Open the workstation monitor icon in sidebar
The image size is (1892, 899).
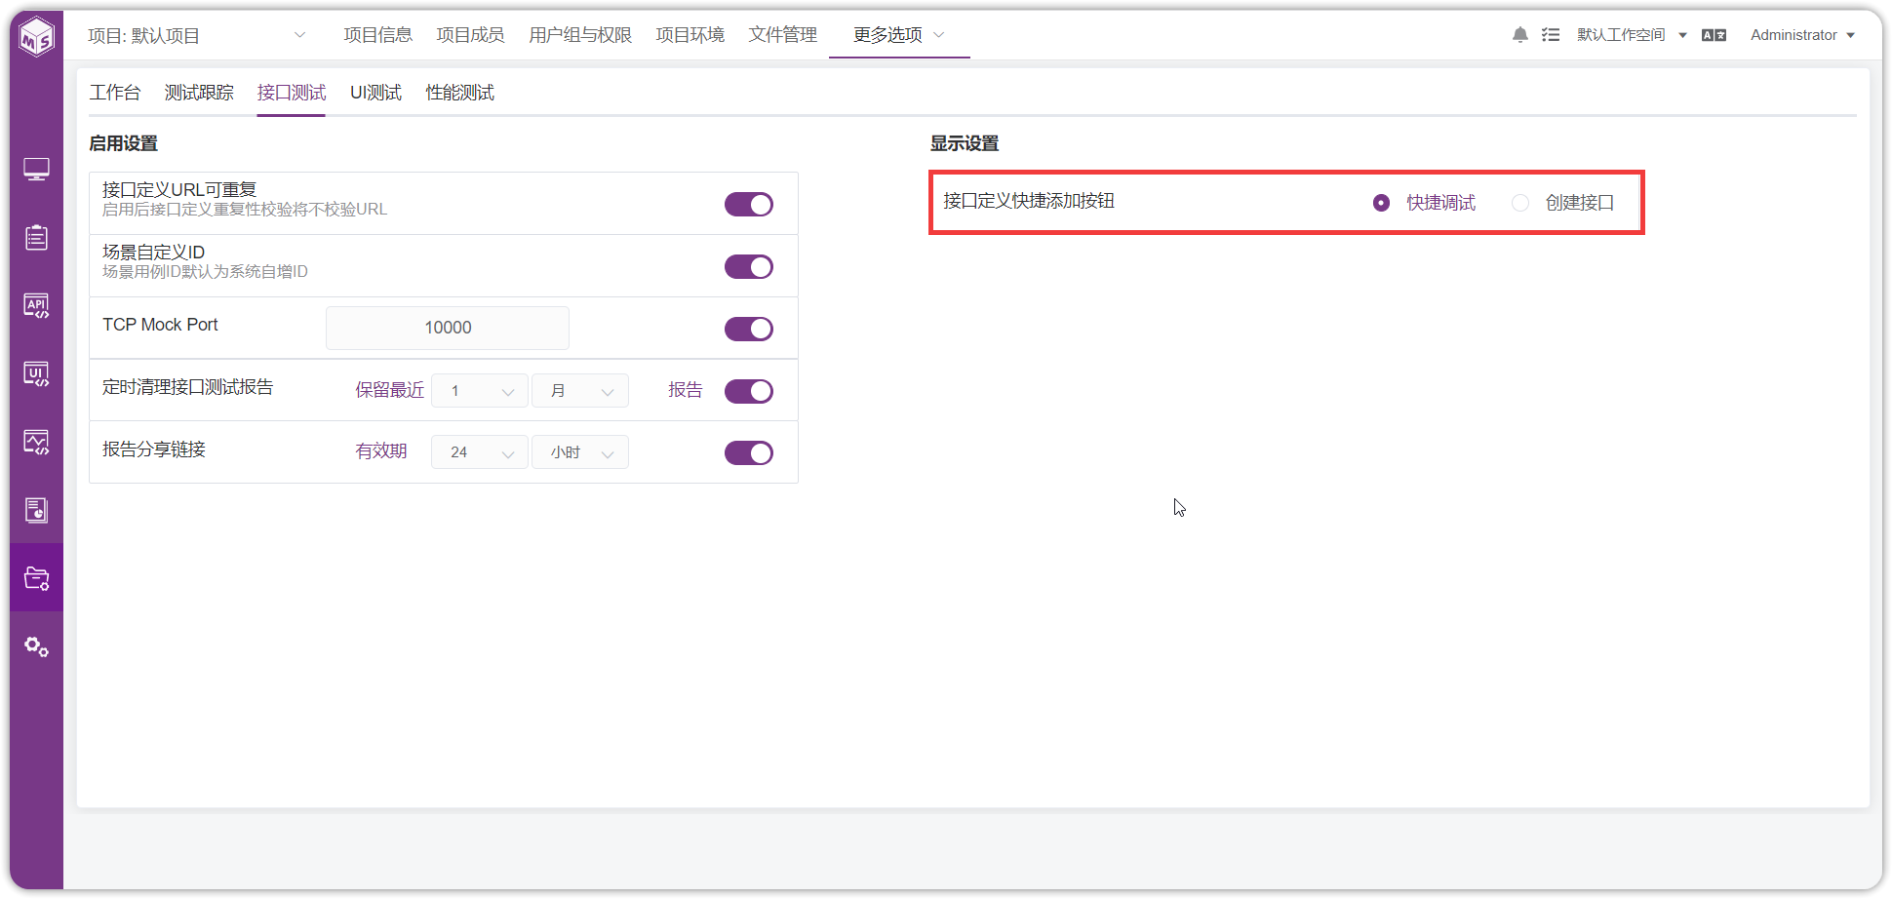36,170
